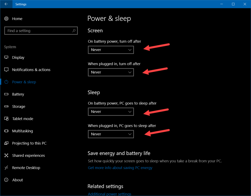Image resolution: width=251 pixels, height=196 pixels.
Task: Go to Display settings
Action: 18,57
